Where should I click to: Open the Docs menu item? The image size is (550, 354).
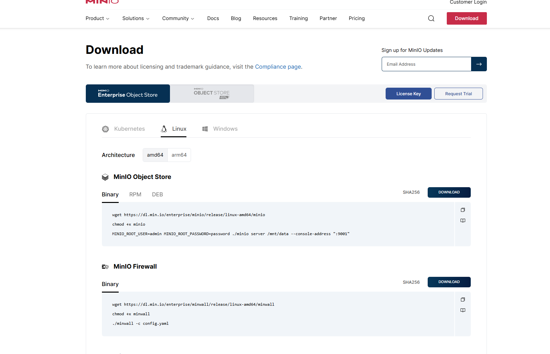pyautogui.click(x=213, y=18)
